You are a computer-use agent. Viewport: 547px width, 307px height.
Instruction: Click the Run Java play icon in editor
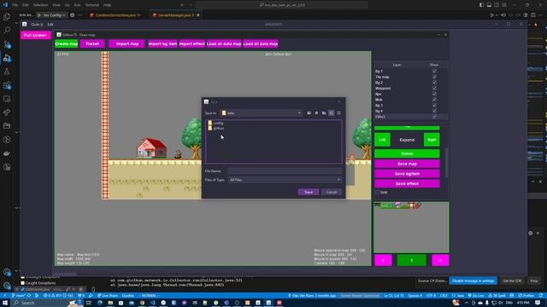(x=491, y=15)
